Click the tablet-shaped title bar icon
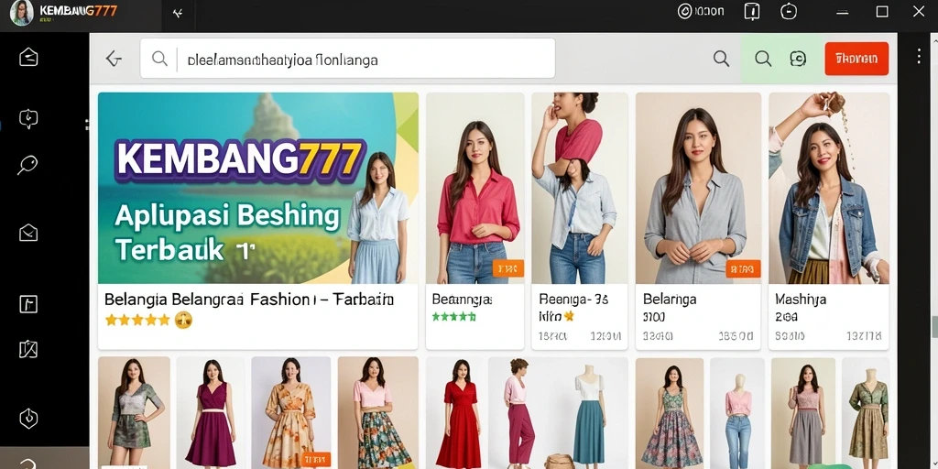Image resolution: width=938 pixels, height=469 pixels. pos(751,11)
